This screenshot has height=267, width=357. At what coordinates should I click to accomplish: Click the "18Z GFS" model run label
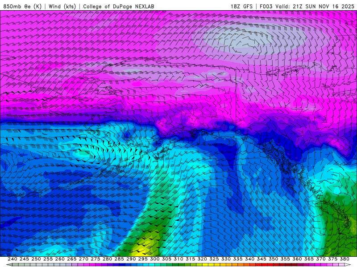pos(241,6)
